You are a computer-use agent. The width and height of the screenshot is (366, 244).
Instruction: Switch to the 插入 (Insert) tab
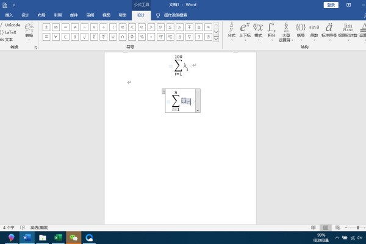pyautogui.click(x=9, y=14)
